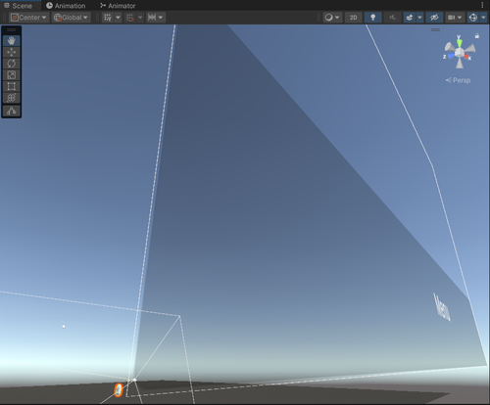This screenshot has width=490, height=405.
Task: Toggle scene visibility eye icon
Action: point(434,18)
